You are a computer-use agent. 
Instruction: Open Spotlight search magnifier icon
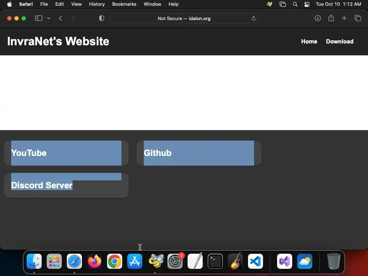coord(295,4)
